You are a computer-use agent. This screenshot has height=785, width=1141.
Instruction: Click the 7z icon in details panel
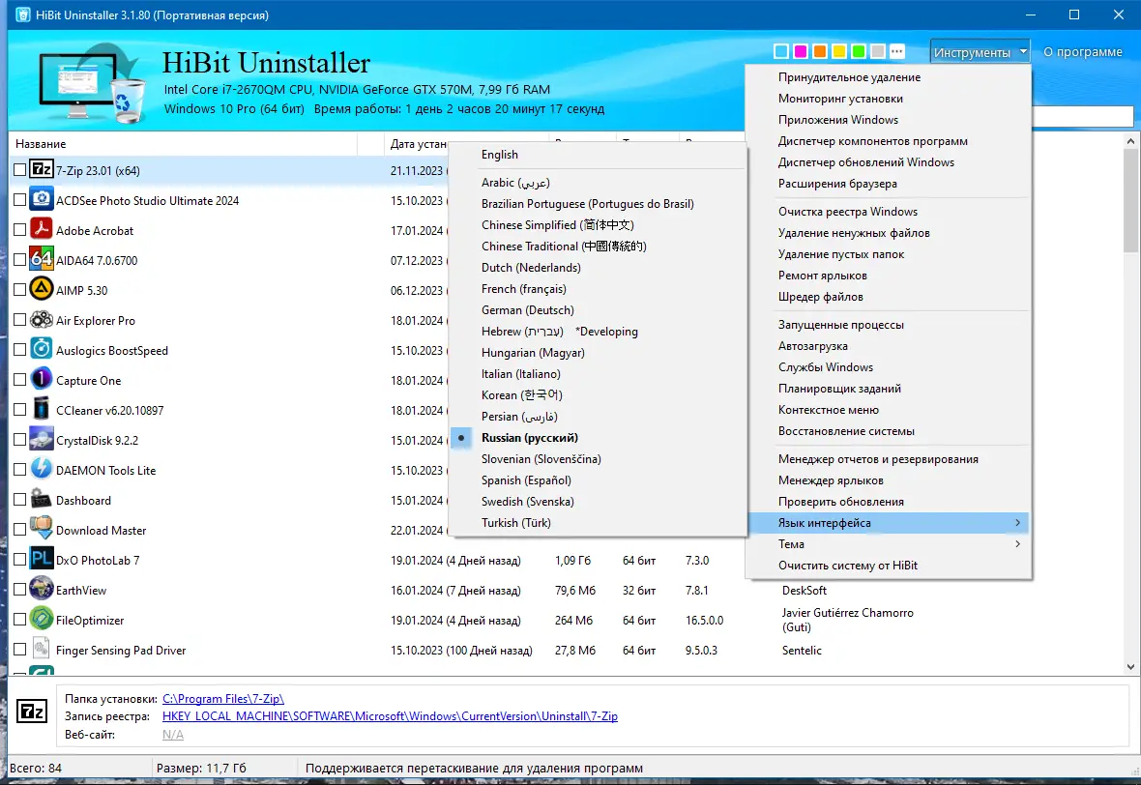tap(32, 712)
